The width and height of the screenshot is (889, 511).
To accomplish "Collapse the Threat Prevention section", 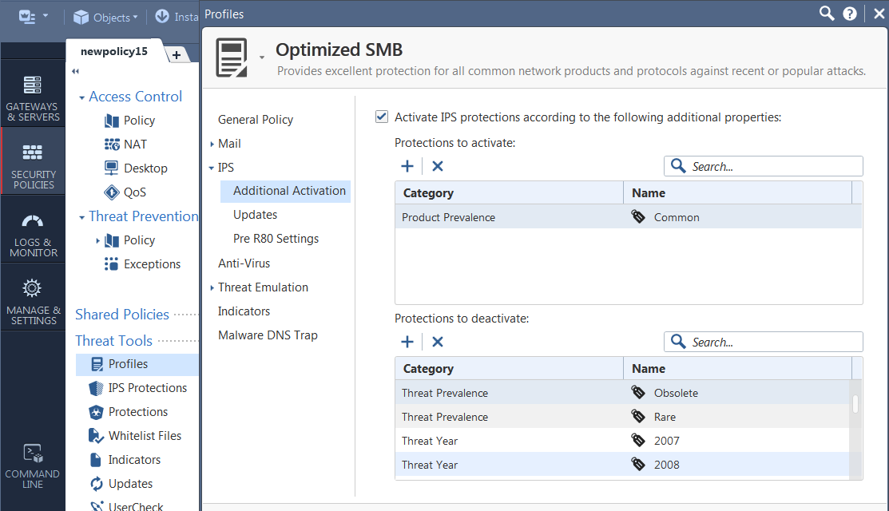I will click(81, 217).
